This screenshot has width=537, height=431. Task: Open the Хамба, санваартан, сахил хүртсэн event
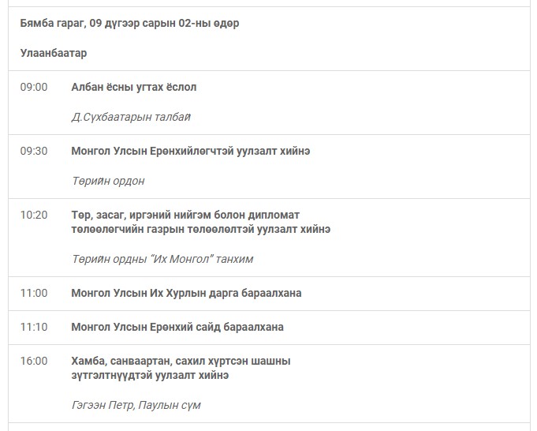point(181,361)
